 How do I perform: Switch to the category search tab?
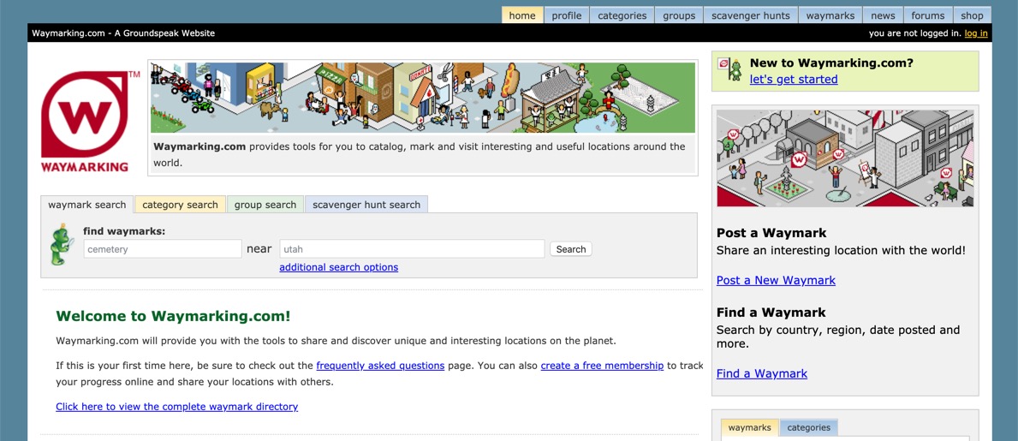point(180,205)
